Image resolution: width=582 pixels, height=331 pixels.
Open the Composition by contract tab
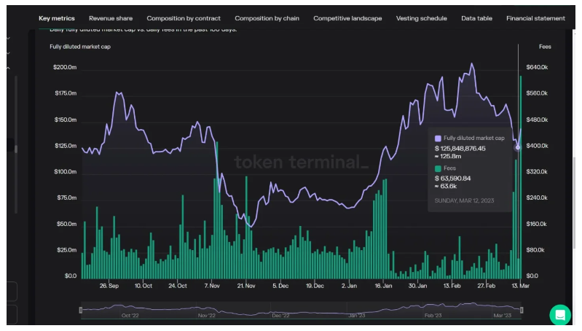[x=184, y=18]
